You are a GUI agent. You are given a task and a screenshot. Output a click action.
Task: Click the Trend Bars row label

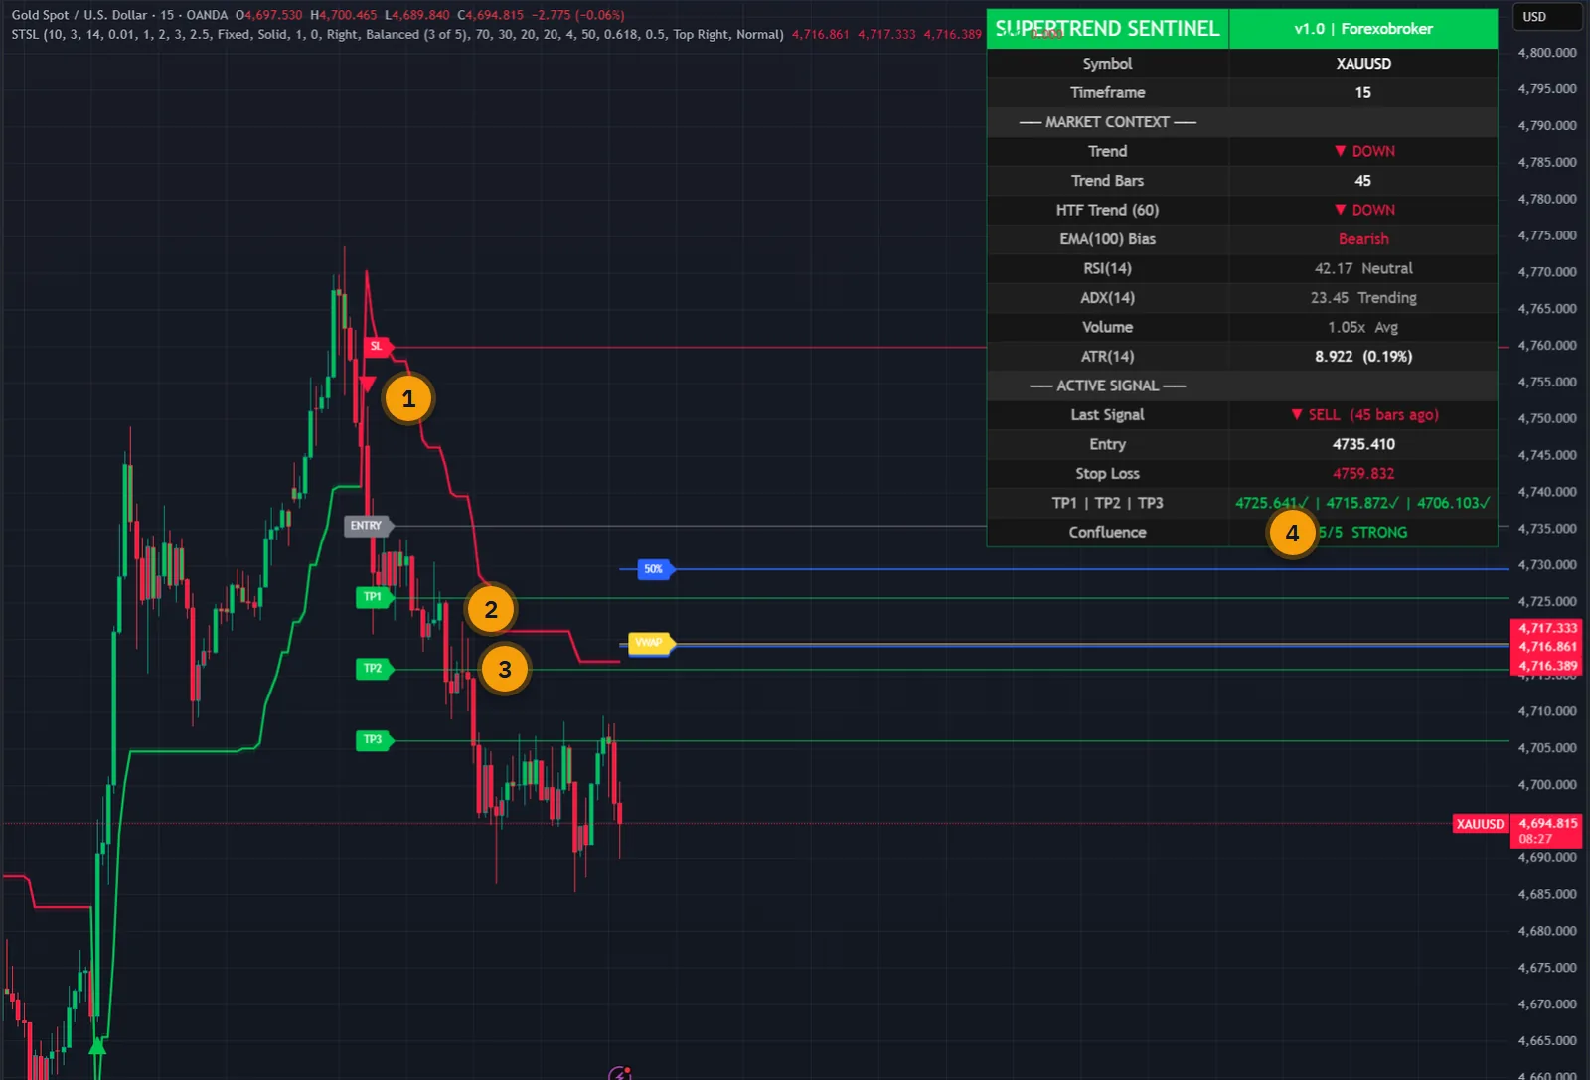[1107, 181]
